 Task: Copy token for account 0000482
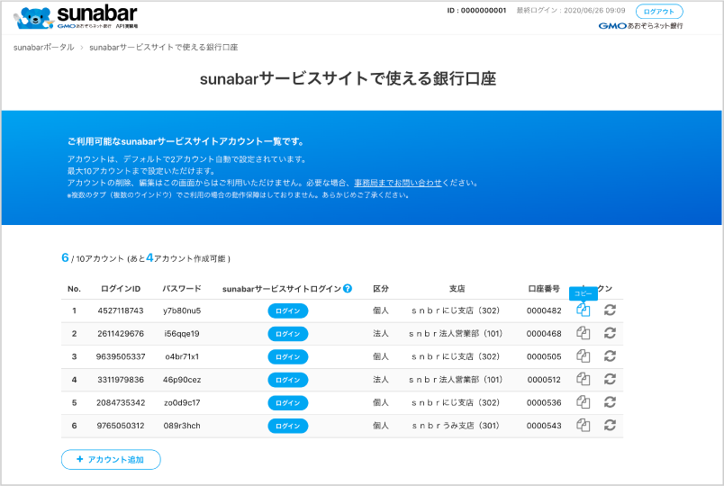584,310
